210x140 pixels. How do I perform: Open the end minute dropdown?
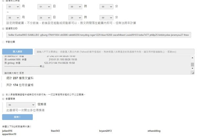point(107,17)
